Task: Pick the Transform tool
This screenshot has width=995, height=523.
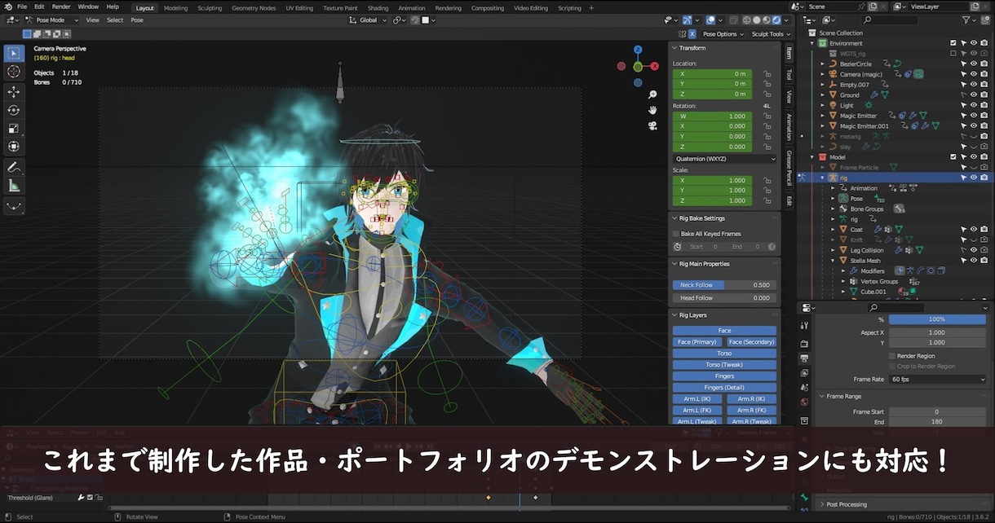Action: [x=14, y=147]
